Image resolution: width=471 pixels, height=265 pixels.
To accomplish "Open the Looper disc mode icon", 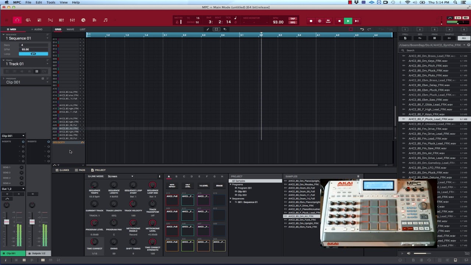I will (x=83, y=20).
